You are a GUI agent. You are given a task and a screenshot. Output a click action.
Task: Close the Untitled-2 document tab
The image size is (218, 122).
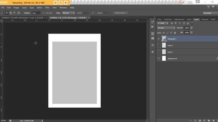tap(89, 18)
